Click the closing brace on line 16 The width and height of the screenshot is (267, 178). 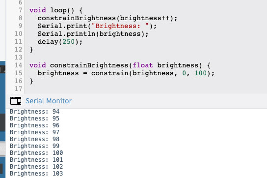[31, 81]
